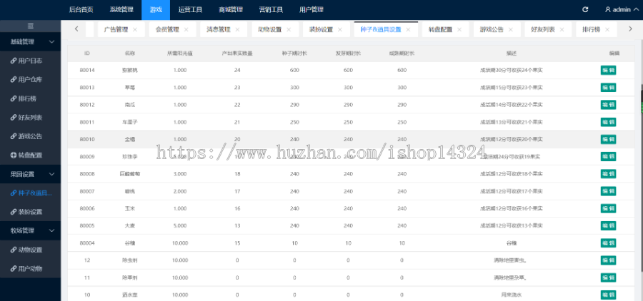Edit the 玉米 row
The height and width of the screenshot is (301, 643).
pyautogui.click(x=608, y=208)
